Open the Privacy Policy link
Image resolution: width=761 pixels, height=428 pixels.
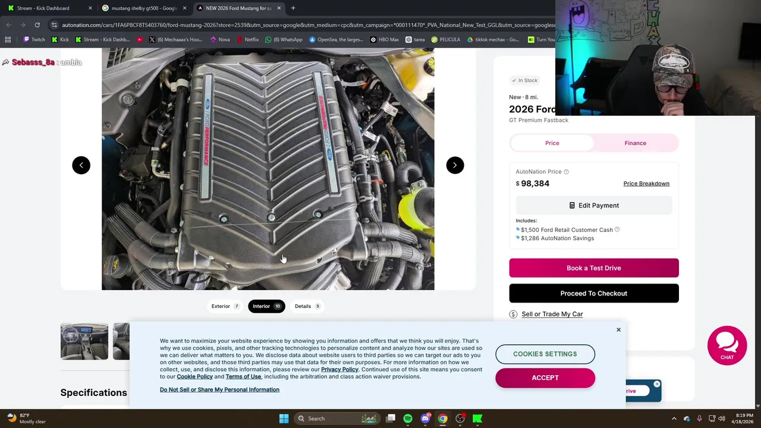coord(339,370)
